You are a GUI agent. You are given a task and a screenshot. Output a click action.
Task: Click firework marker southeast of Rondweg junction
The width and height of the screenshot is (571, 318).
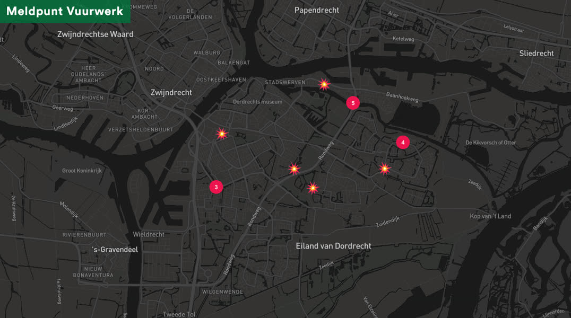pyautogui.click(x=313, y=188)
